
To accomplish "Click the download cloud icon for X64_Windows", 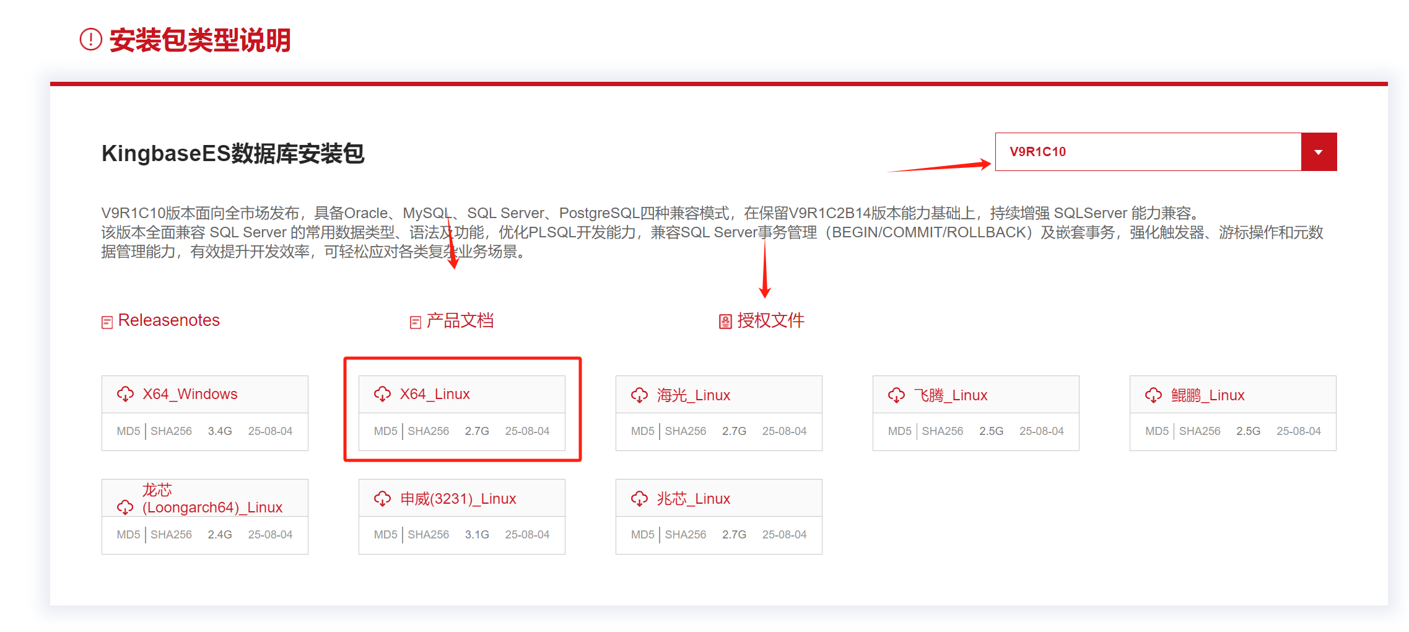I will (125, 394).
